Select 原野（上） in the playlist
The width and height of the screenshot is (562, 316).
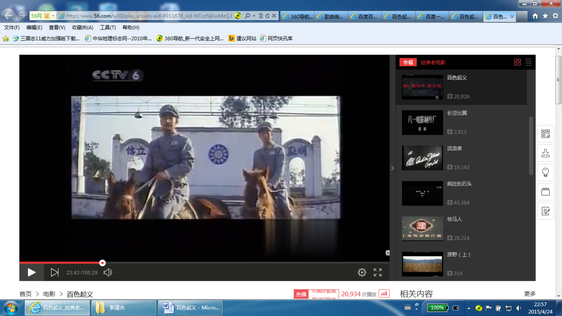[x=459, y=255]
